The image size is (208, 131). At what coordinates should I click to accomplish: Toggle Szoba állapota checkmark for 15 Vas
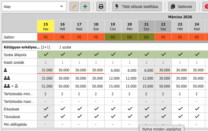pos(46,54)
